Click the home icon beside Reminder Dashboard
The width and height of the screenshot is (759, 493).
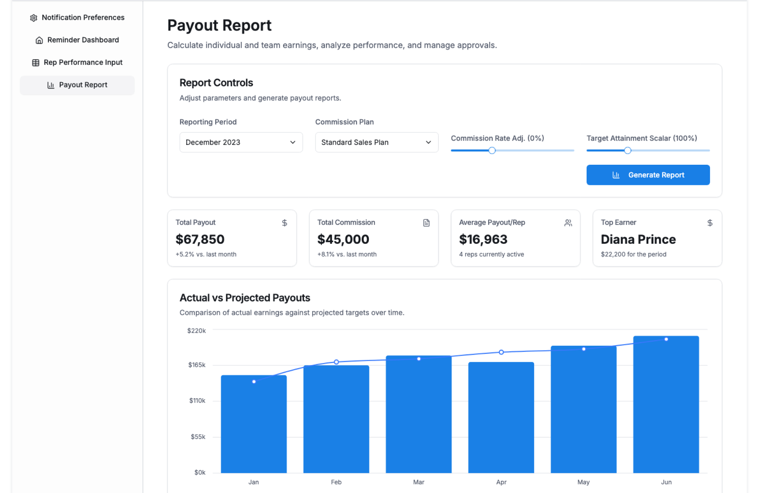(39, 40)
